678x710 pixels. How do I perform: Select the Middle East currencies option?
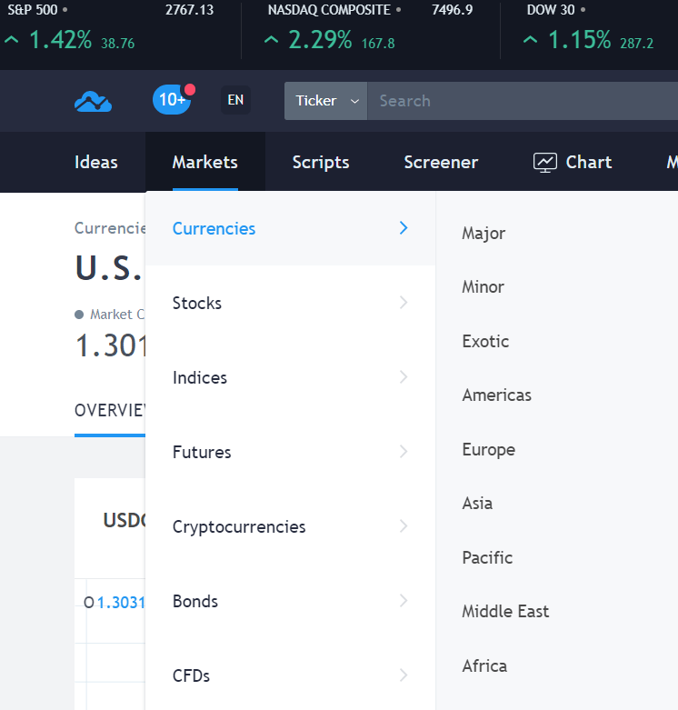tap(505, 612)
